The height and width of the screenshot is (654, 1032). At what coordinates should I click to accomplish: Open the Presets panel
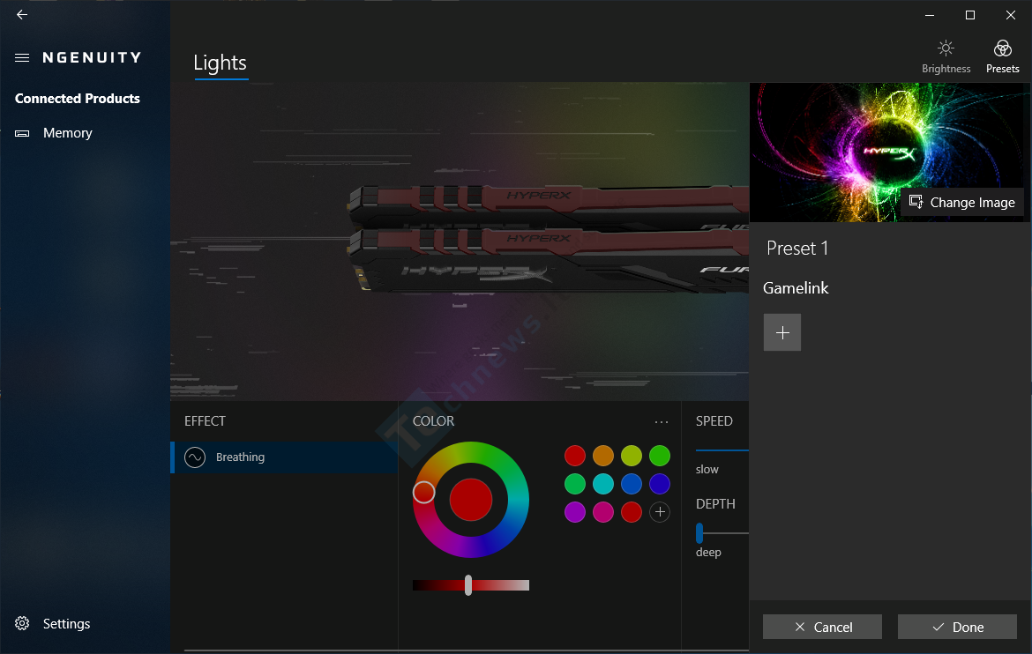1002,56
